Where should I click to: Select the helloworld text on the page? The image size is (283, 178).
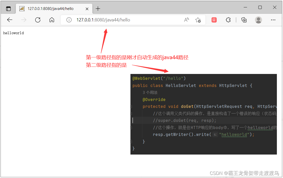pos(13,33)
